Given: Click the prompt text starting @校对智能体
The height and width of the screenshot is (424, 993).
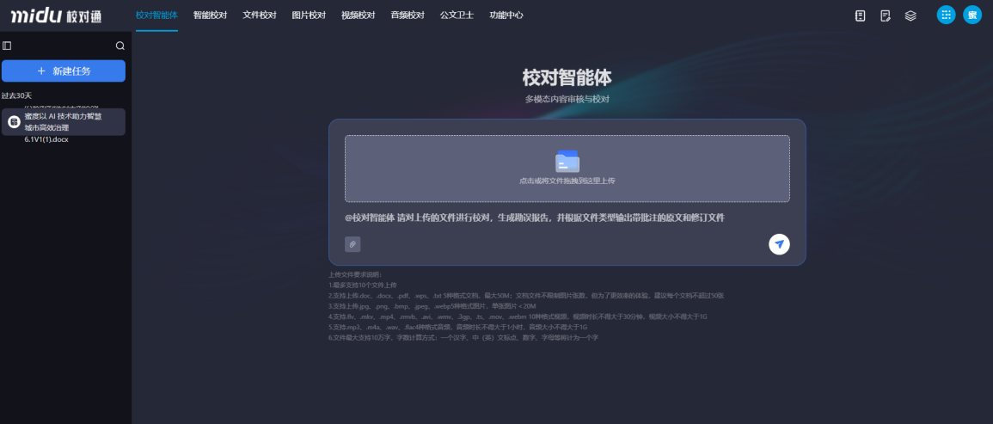Looking at the screenshot, I should click(535, 218).
